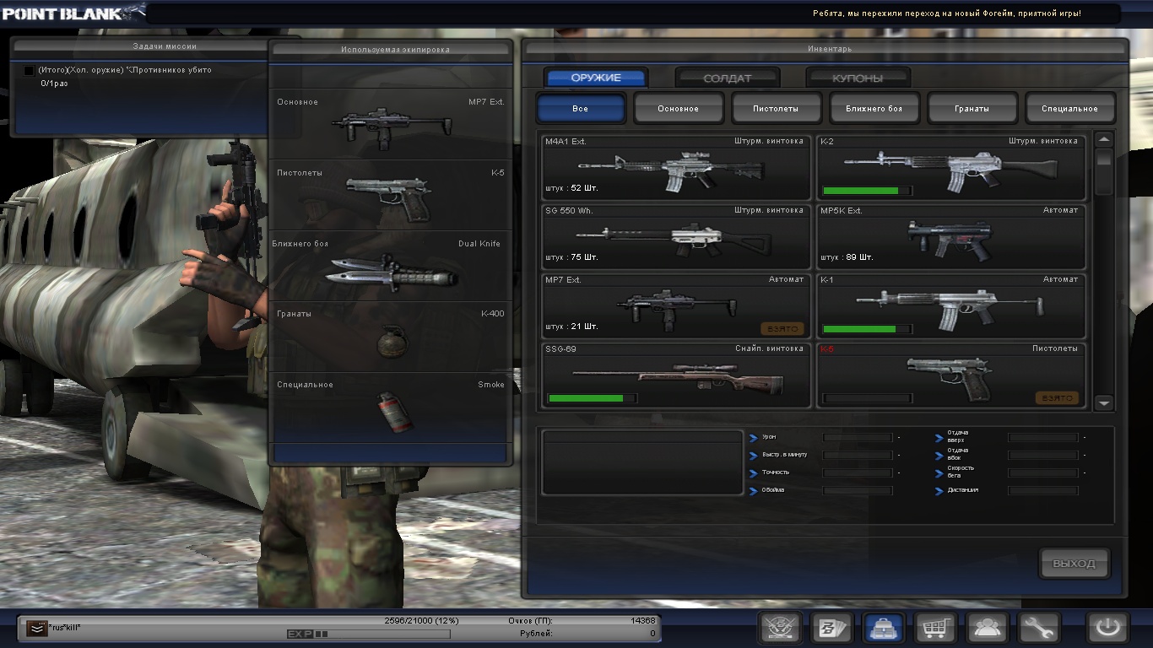The width and height of the screenshot is (1153, 648).
Task: Click equipped Dual Knife melee slot
Action: pos(391,267)
